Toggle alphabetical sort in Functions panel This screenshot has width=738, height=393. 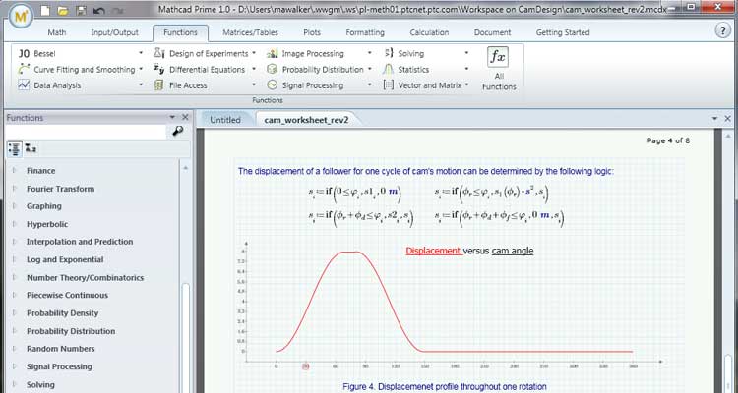click(x=31, y=149)
